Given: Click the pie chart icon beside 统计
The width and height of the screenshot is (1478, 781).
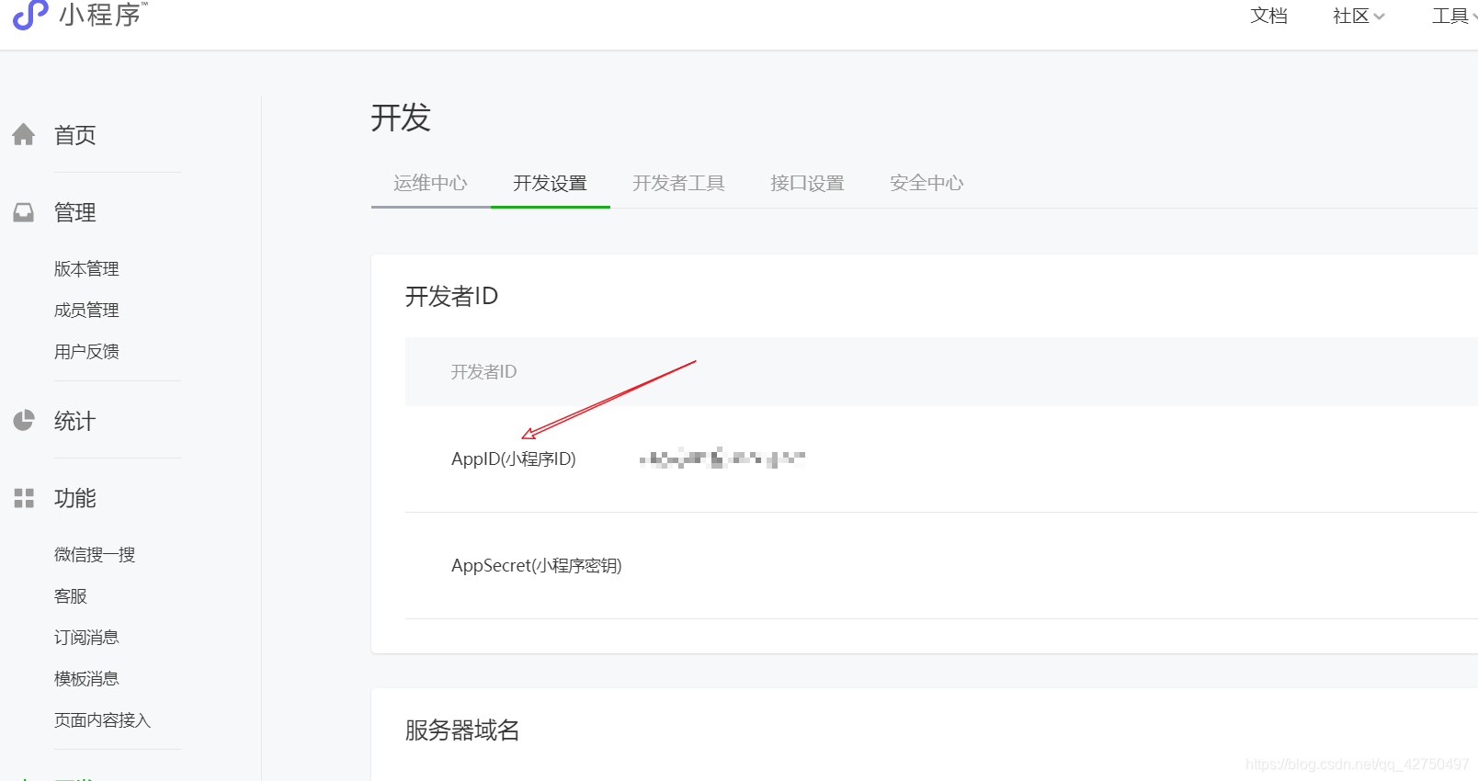Looking at the screenshot, I should (24, 421).
